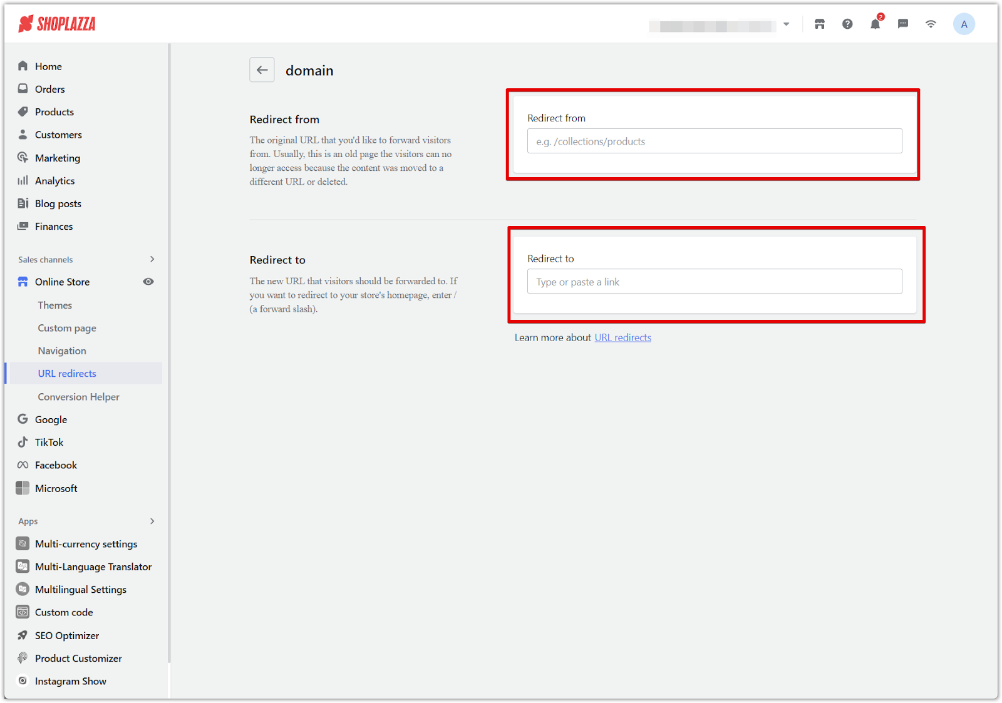Viewport: 1002px width, 703px height.
Task: Click the Finances icon
Action: tap(23, 226)
